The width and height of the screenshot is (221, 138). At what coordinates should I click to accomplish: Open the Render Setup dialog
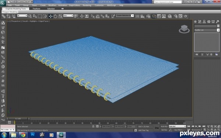point(175,16)
